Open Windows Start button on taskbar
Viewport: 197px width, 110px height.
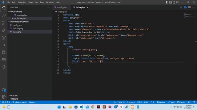(59, 107)
